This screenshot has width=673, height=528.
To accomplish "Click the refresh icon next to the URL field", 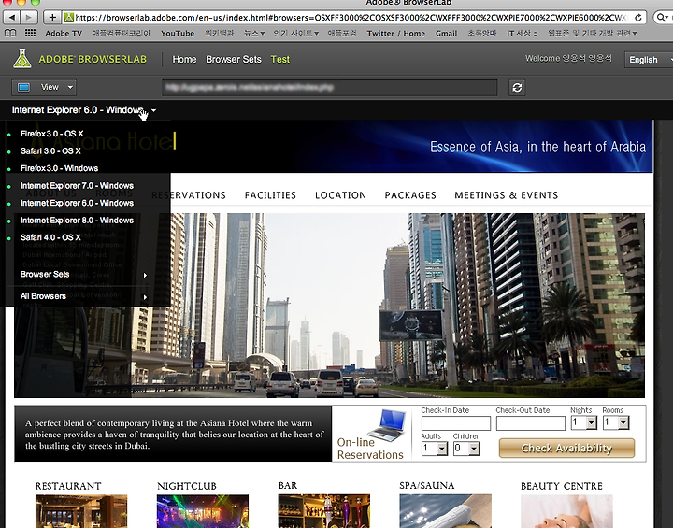I will pos(517,88).
